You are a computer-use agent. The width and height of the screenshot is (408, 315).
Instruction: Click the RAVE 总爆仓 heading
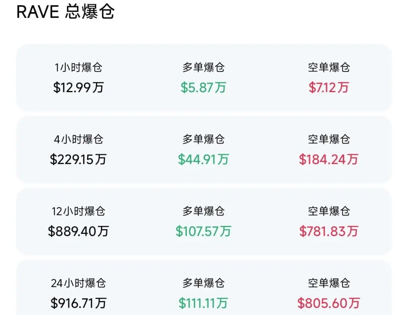coord(65,12)
